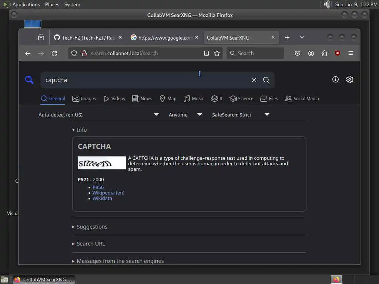Open SearXNG preferences gear icon
The width and height of the screenshot is (379, 284).
click(x=350, y=80)
